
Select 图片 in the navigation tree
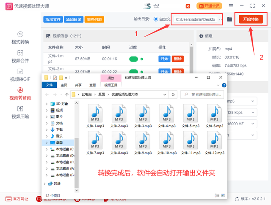coord(59,117)
